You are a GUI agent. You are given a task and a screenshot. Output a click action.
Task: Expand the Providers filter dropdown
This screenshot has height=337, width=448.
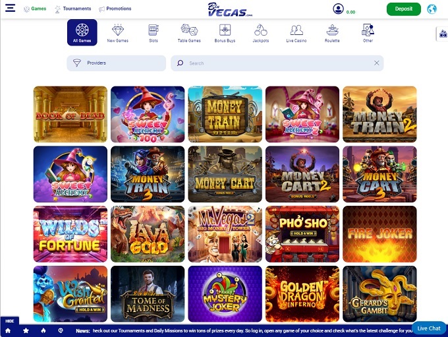pyautogui.click(x=117, y=63)
